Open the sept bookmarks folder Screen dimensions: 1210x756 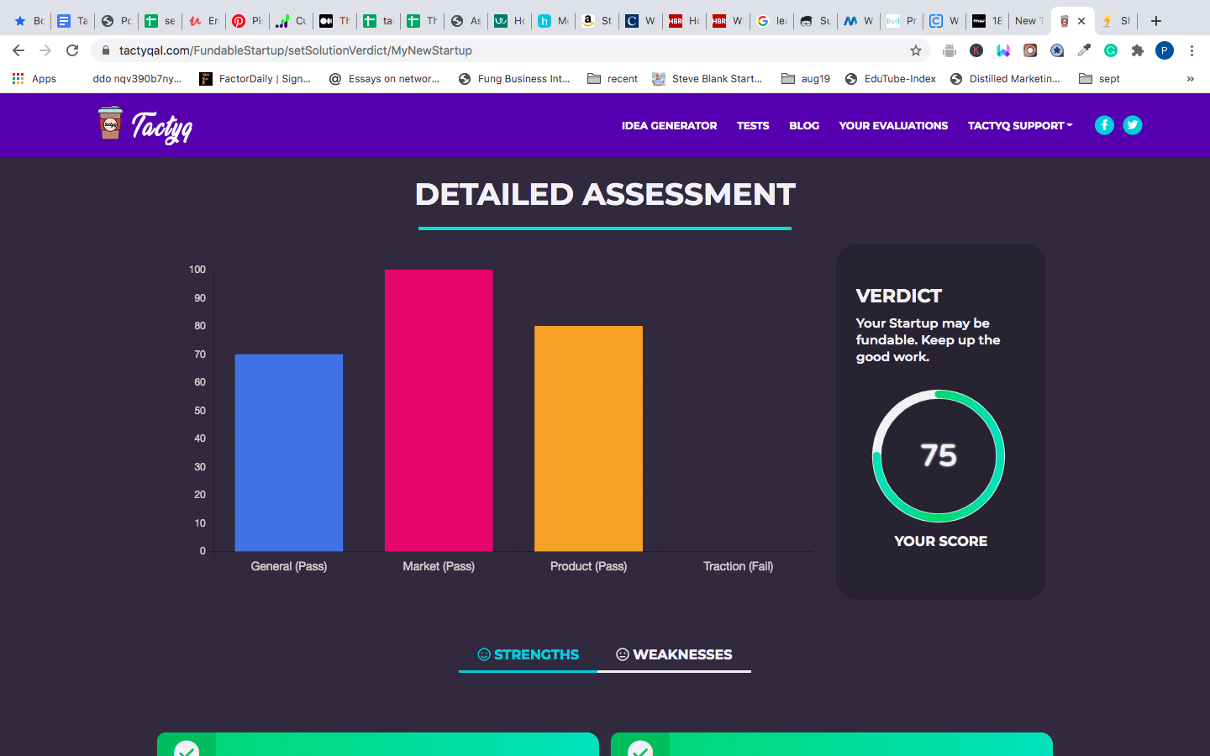pos(1100,79)
